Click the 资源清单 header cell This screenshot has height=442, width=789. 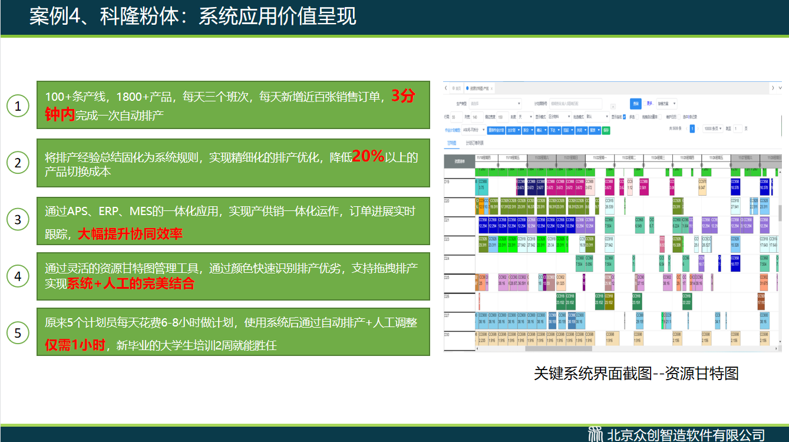click(x=459, y=160)
